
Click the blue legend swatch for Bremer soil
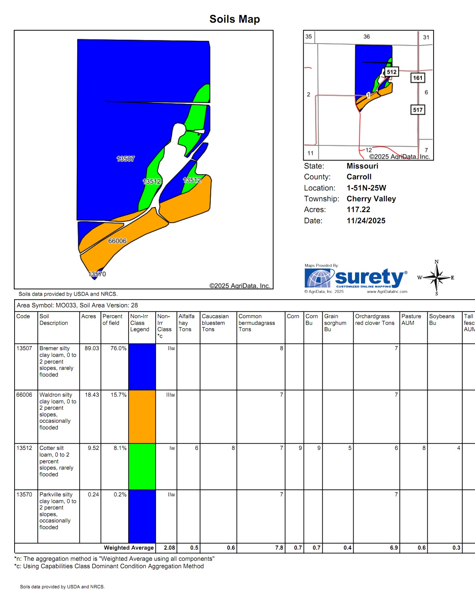pyautogui.click(x=142, y=367)
